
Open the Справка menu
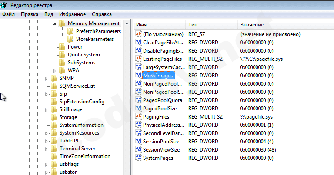(x=102, y=14)
